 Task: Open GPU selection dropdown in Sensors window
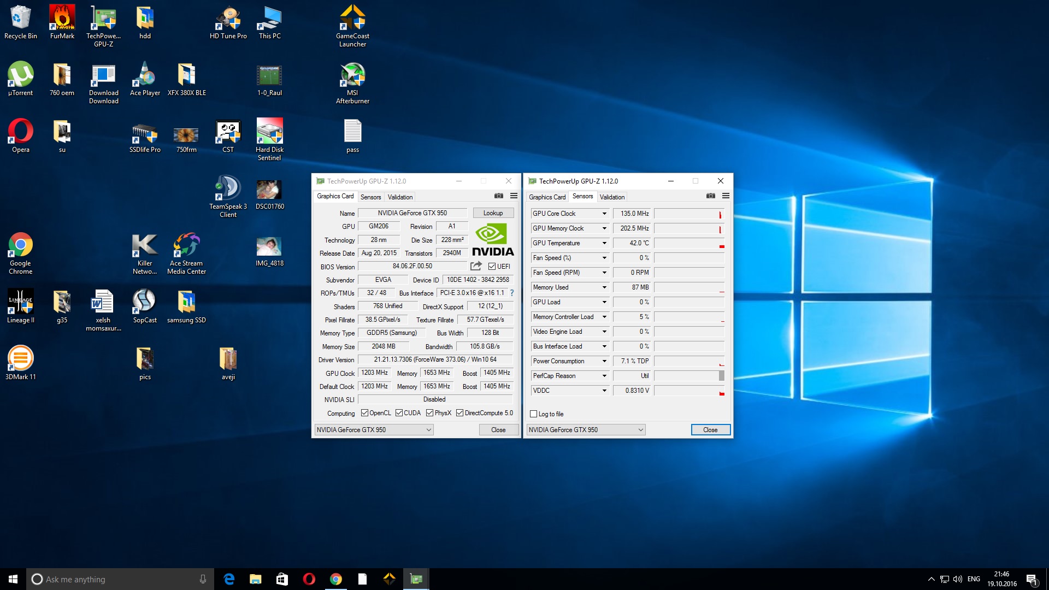coord(586,430)
